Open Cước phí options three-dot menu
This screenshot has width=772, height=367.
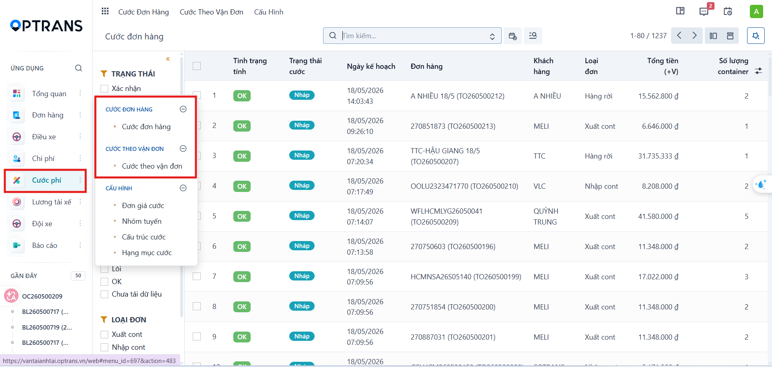tap(80, 180)
